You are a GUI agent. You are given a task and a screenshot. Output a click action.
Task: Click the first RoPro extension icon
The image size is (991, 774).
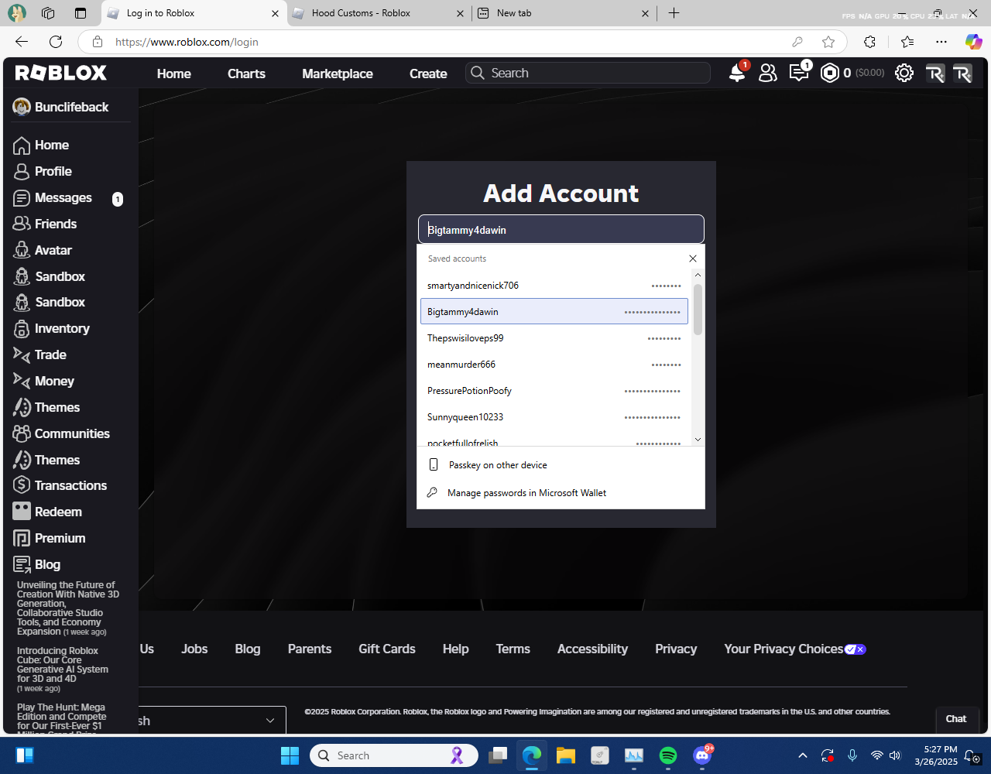[x=934, y=73]
